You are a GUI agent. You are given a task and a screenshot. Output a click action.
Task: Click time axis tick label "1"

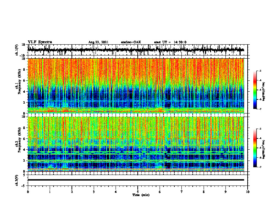click(50, 192)
